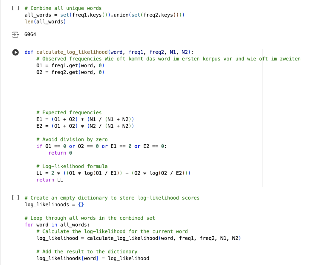Click the run bracket of 'Combine all unique words' cell
The image size is (316, 265).
pos(15,8)
